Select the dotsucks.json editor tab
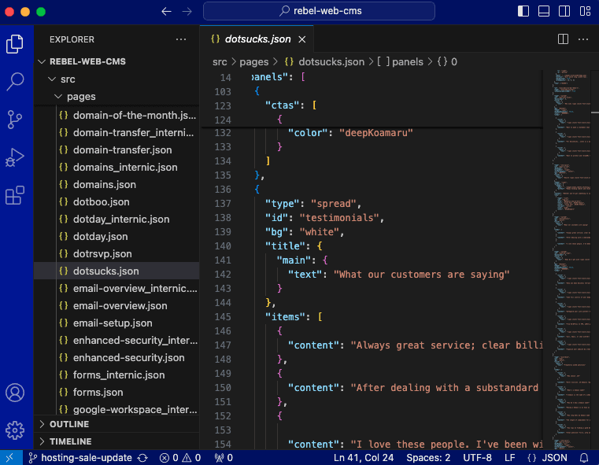The height and width of the screenshot is (465, 599). [257, 39]
